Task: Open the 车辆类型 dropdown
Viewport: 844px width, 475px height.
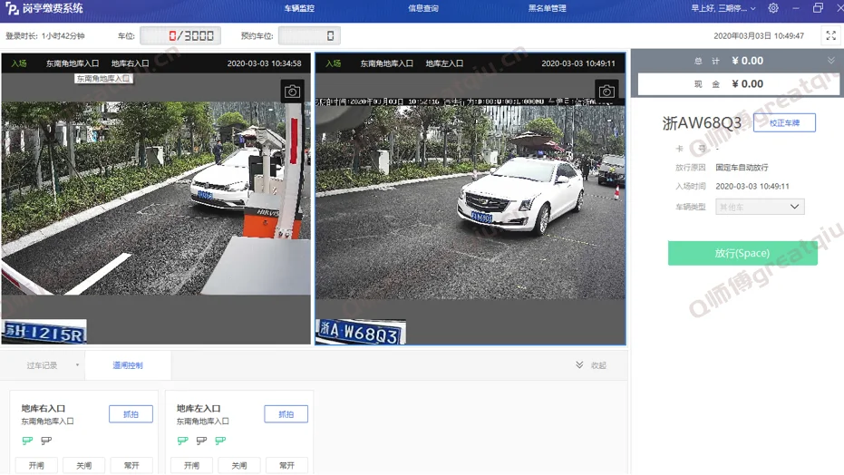Action: [760, 207]
